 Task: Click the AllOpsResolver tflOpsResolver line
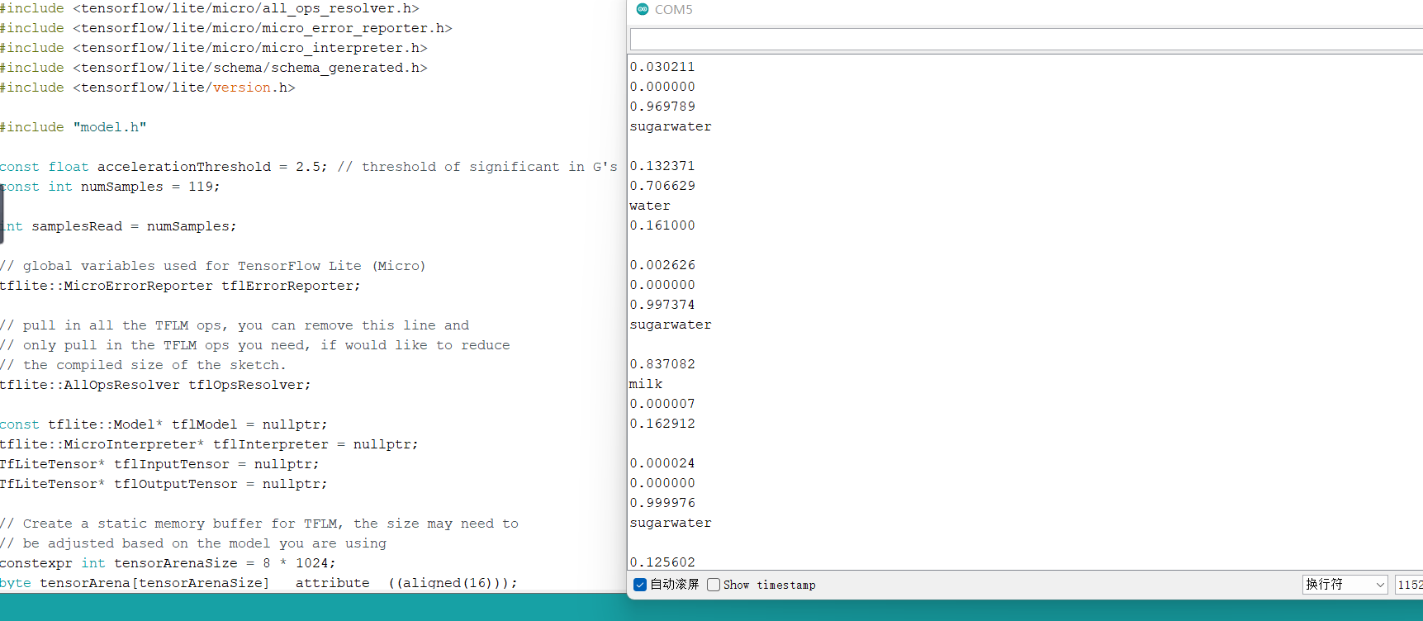pyautogui.click(x=156, y=385)
